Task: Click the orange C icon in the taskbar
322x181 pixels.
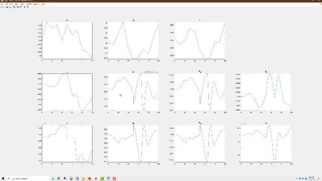Action: (114, 178)
